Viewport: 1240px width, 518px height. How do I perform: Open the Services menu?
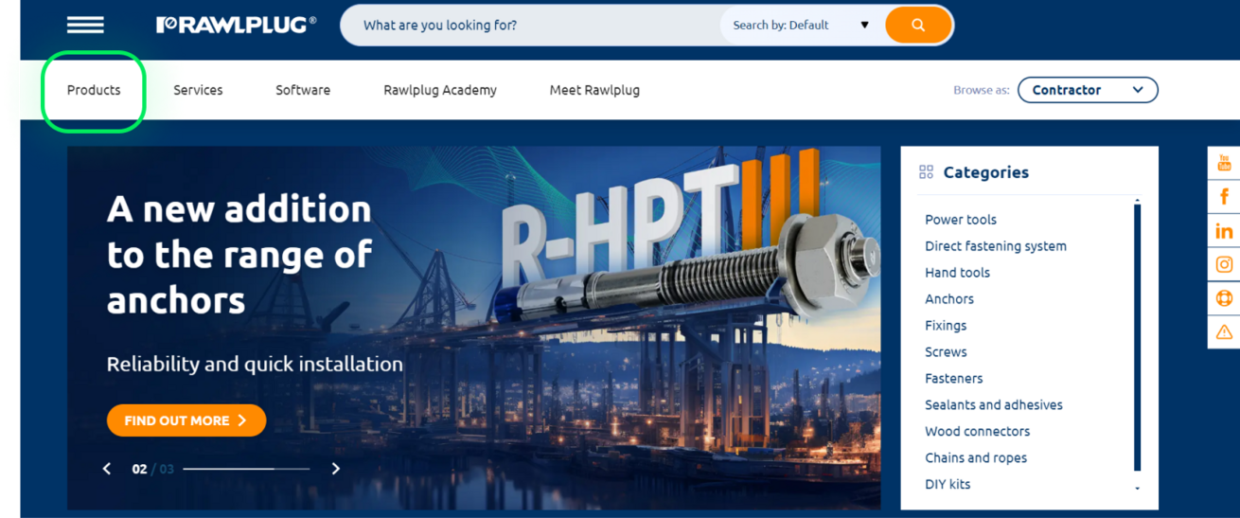[198, 90]
